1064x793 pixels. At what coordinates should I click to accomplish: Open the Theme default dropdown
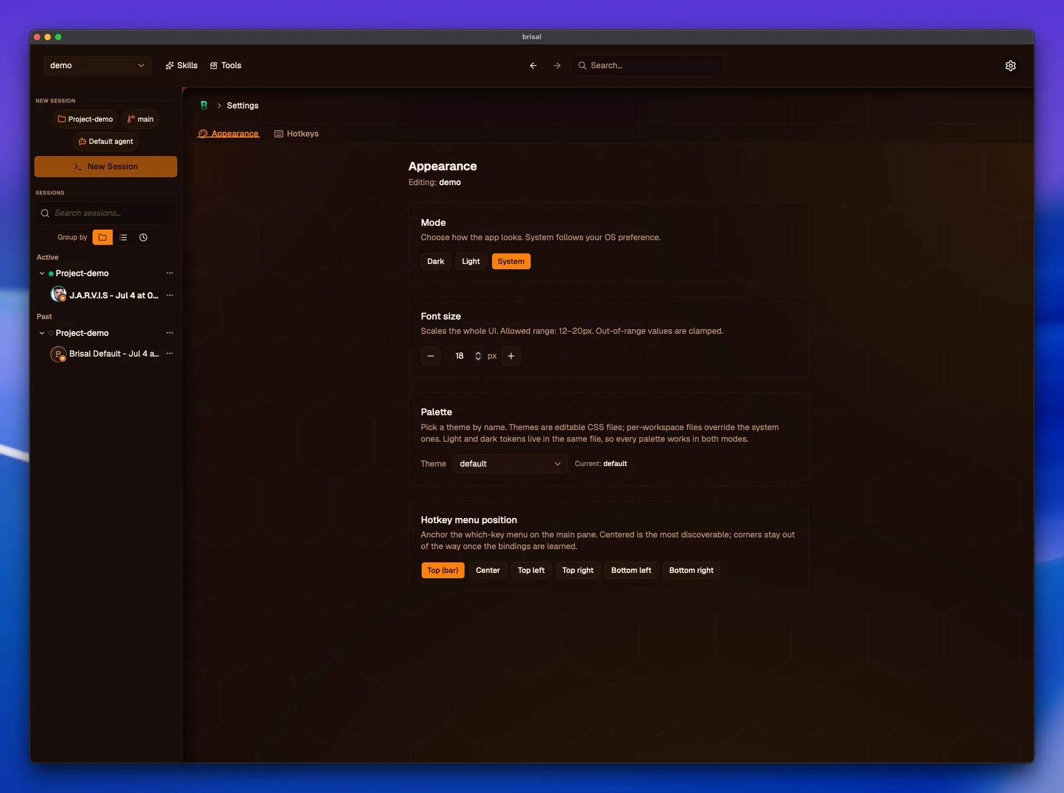click(510, 464)
